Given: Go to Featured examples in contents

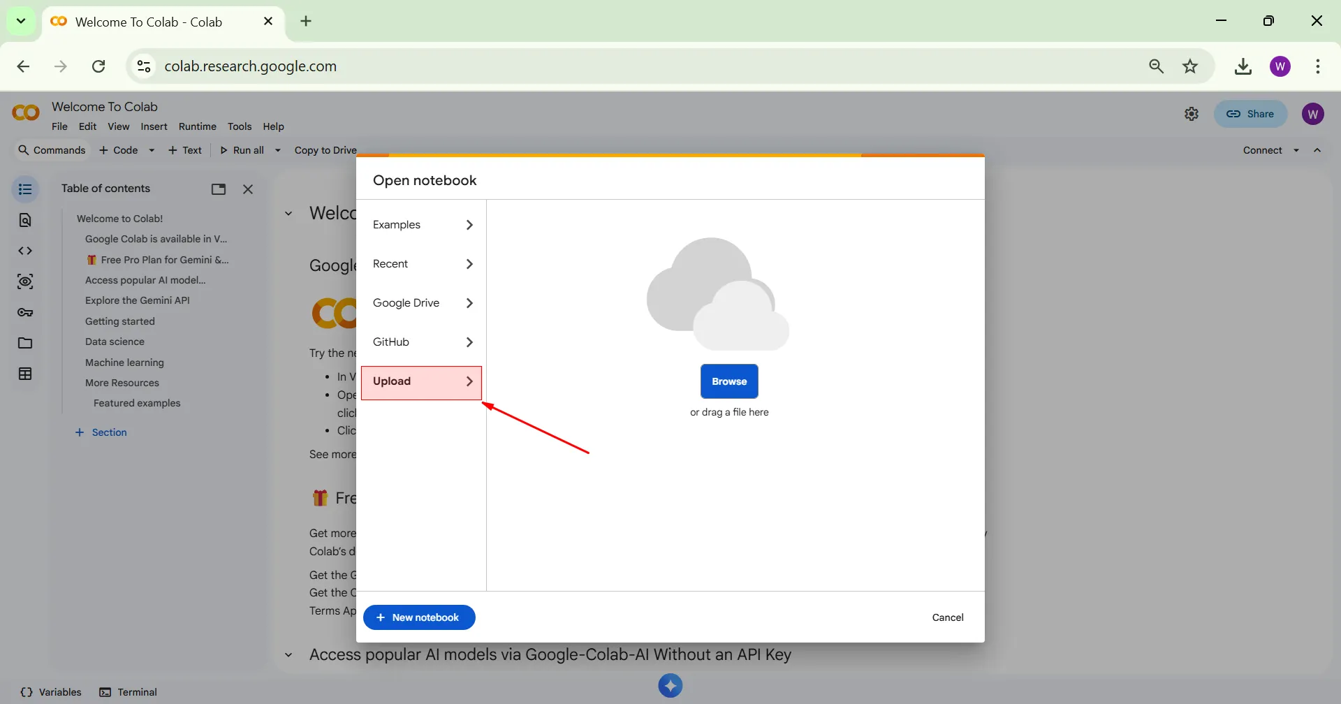Looking at the screenshot, I should coord(137,403).
